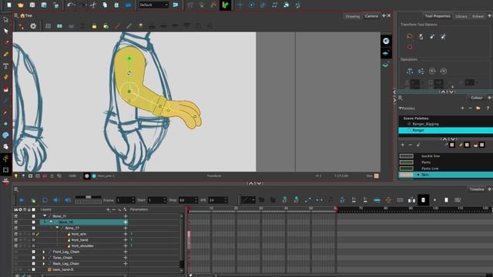The width and height of the screenshot is (493, 277).
Task: Open the Colour panel tab
Action: point(476,98)
